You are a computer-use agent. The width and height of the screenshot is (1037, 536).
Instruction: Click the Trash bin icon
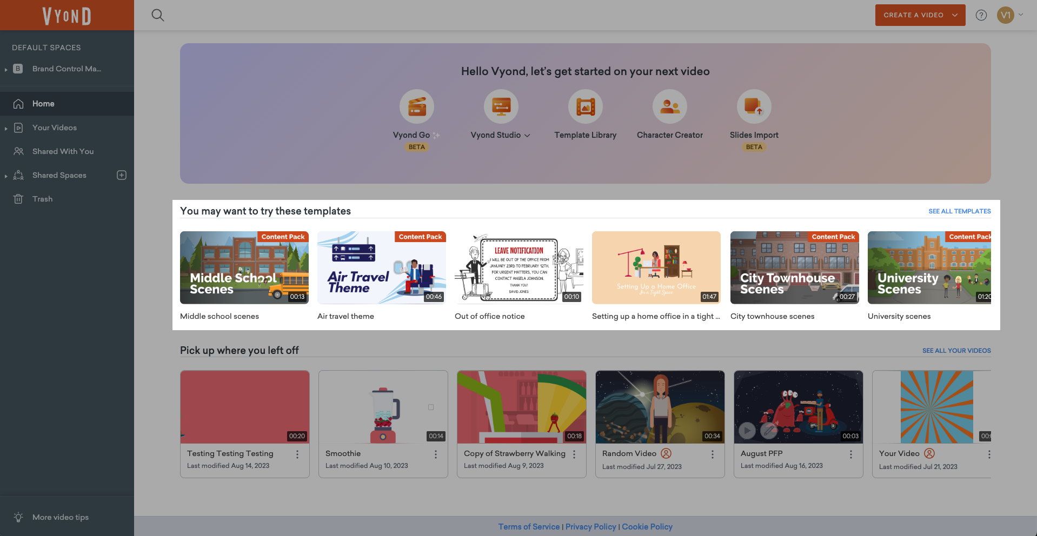point(18,199)
